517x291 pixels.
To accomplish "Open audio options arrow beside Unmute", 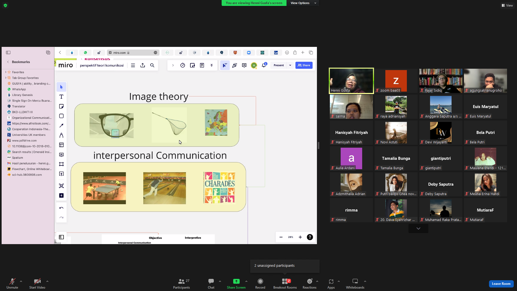I will [21, 281].
